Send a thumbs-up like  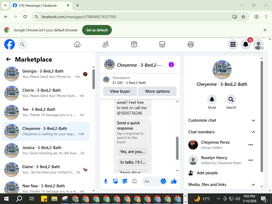(174, 181)
